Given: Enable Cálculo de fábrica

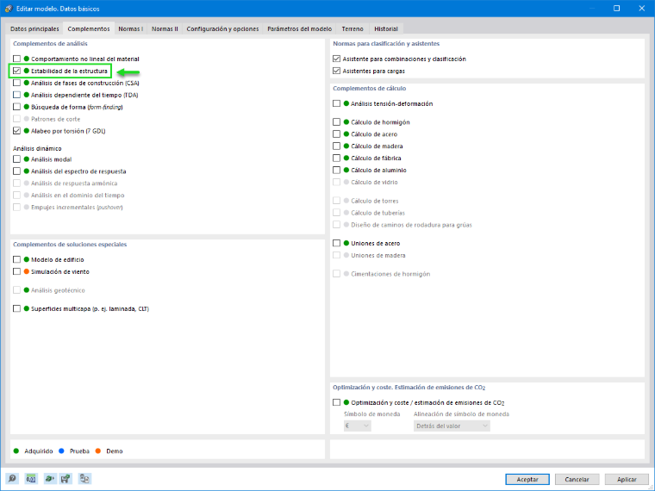Looking at the screenshot, I should (337, 158).
